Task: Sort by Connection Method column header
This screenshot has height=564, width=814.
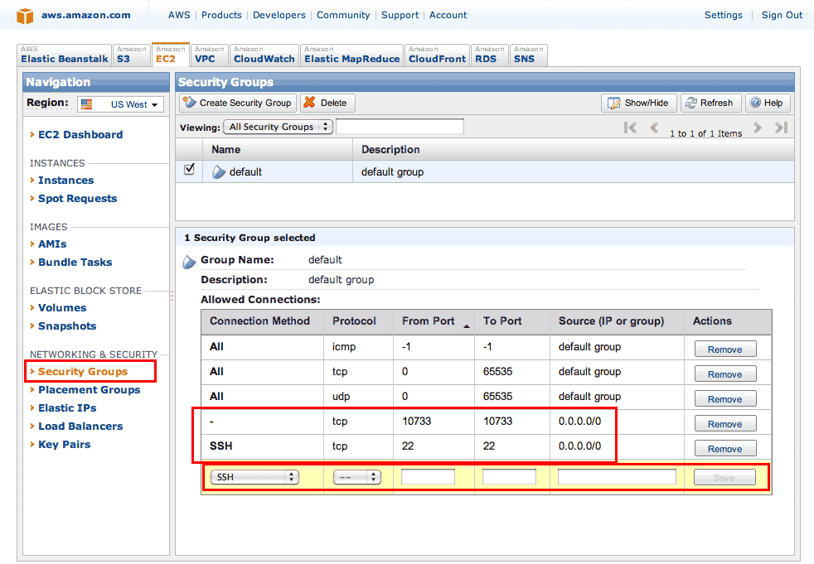Action: tap(262, 321)
